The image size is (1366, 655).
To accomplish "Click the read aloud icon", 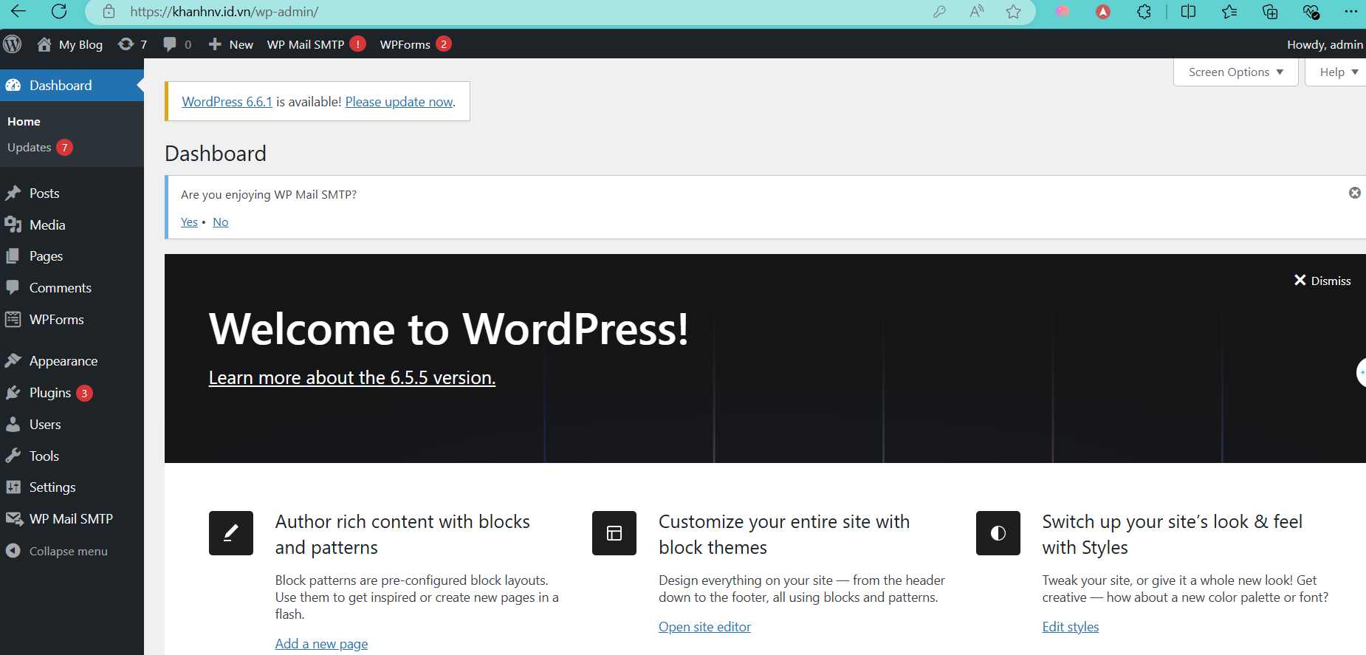I will coord(977,11).
